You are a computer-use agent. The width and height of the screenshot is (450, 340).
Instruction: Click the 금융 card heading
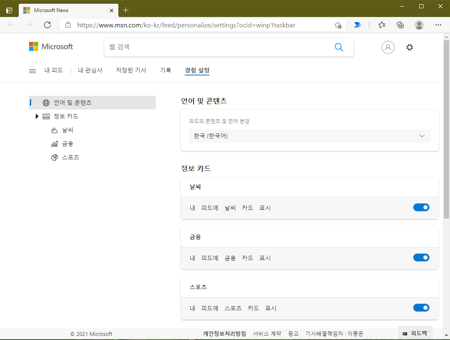[x=195, y=237]
